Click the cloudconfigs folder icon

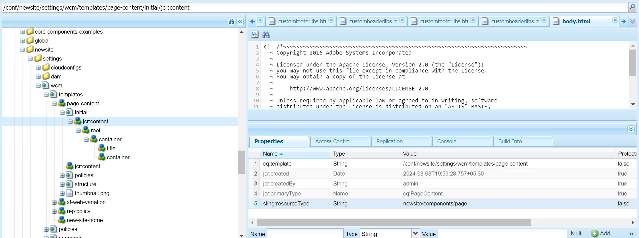46,67
